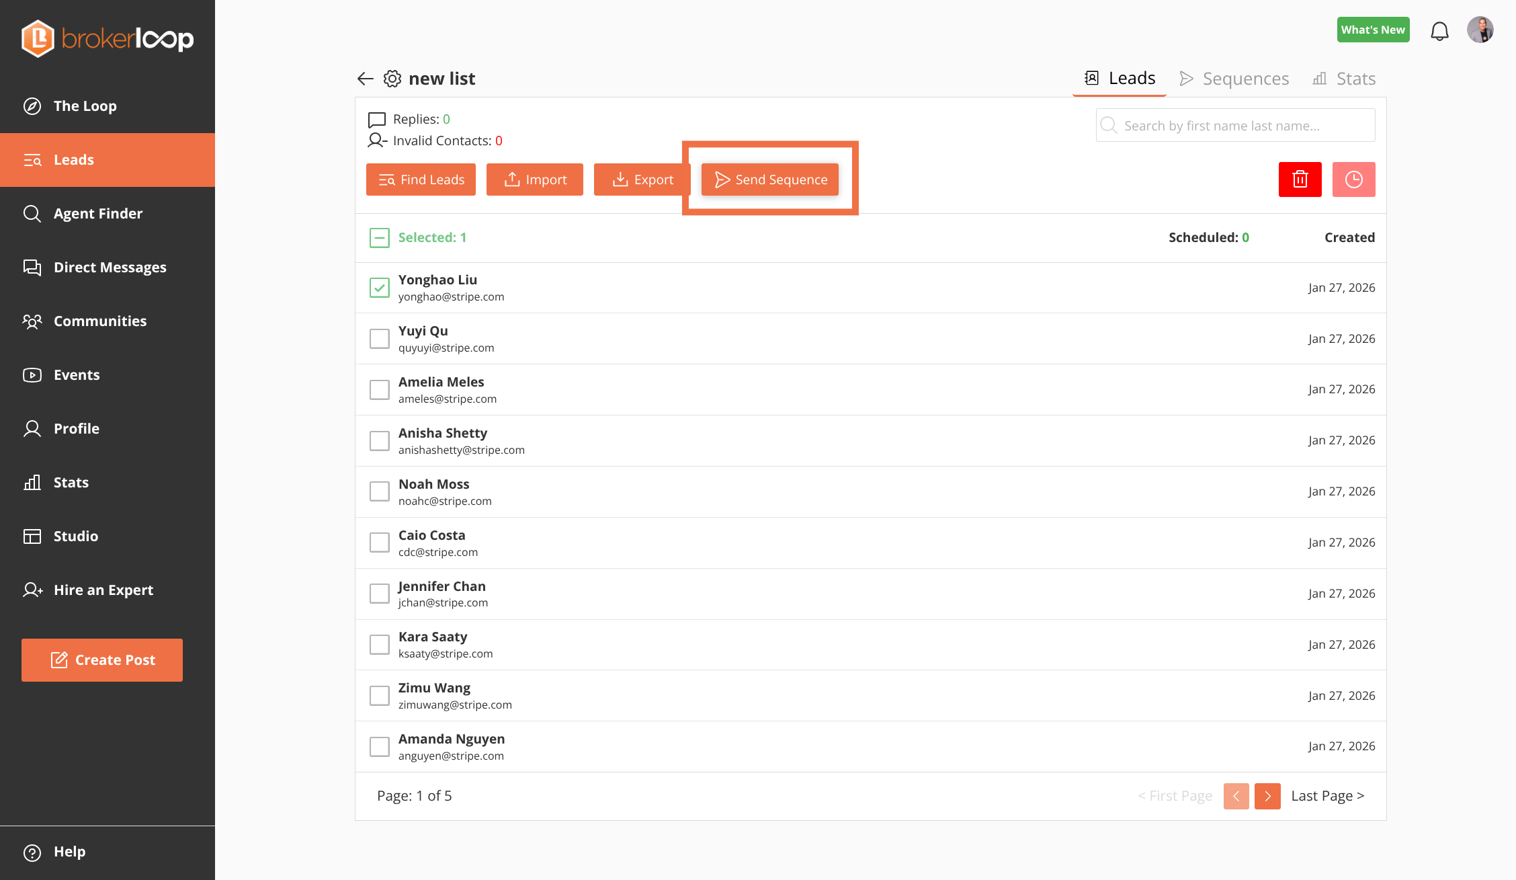The image size is (1516, 880).
Task: Click the Send Sequence button
Action: pos(769,179)
